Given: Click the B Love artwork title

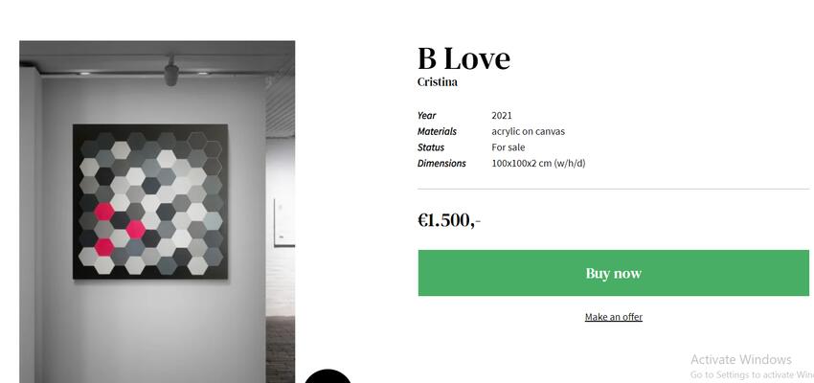Looking at the screenshot, I should [x=464, y=58].
